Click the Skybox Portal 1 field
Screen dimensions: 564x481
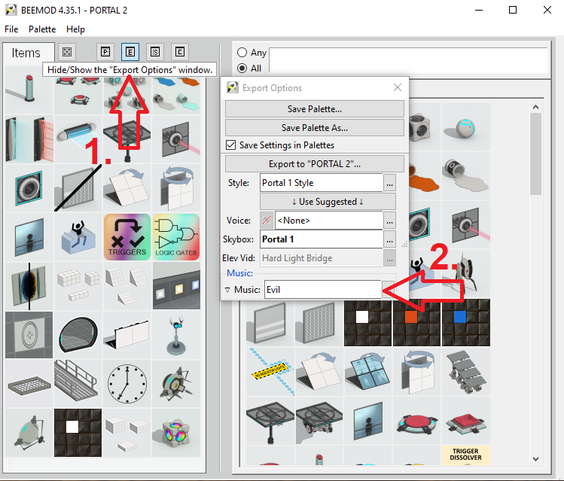click(322, 239)
